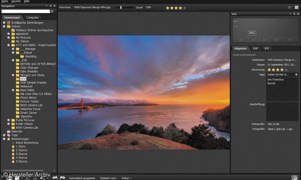Click the Tags input field in Info

280,74
